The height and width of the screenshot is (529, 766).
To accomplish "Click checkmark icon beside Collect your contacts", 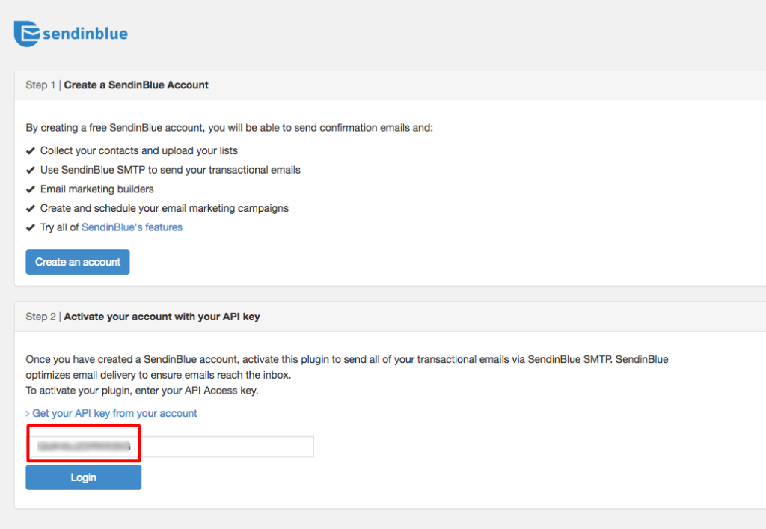I will tap(30, 151).
